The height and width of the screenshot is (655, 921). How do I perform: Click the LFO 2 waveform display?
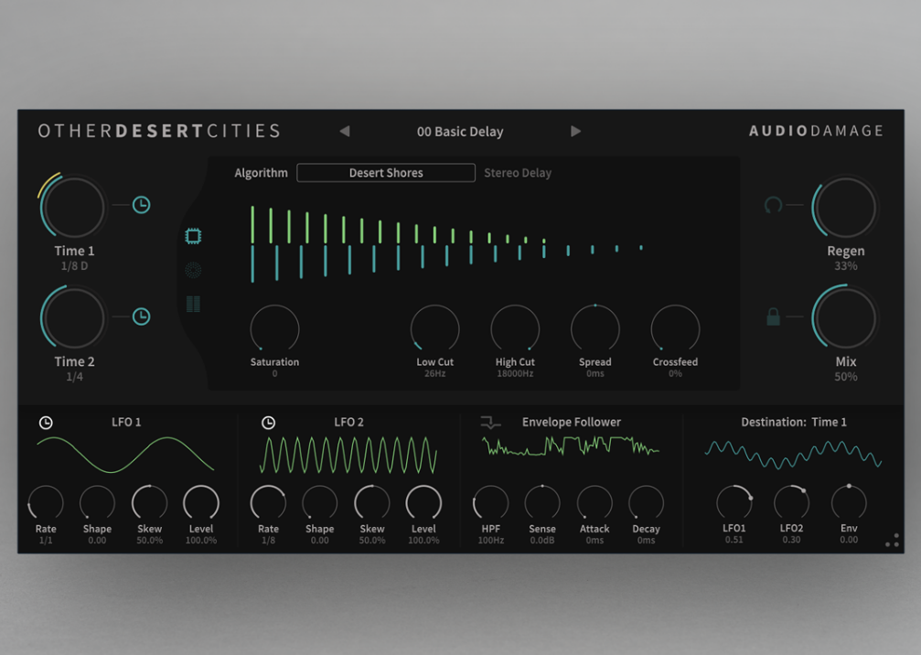(x=348, y=455)
